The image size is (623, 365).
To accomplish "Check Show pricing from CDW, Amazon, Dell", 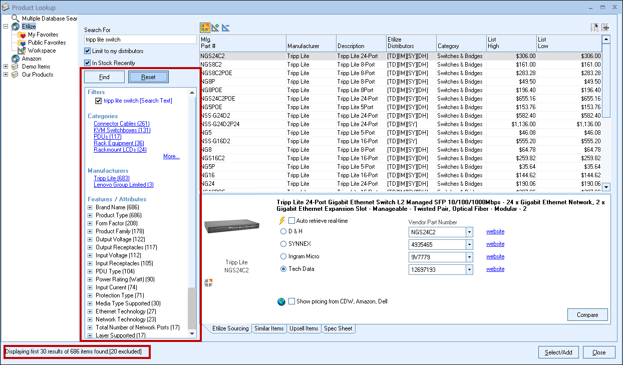I will pos(291,301).
